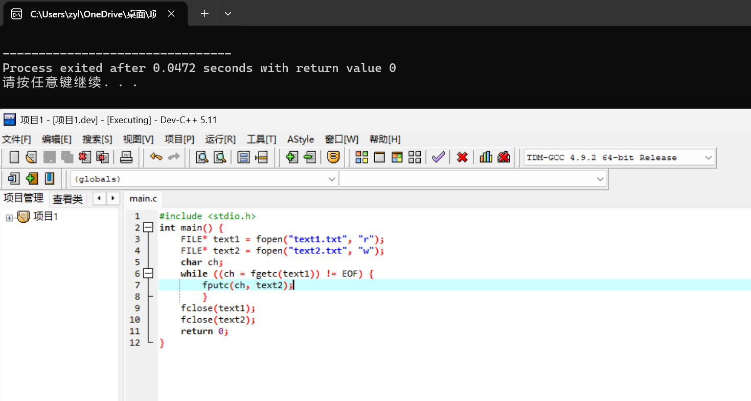The width and height of the screenshot is (751, 401).
Task: Open the 文件[F] menu
Action: (x=16, y=139)
